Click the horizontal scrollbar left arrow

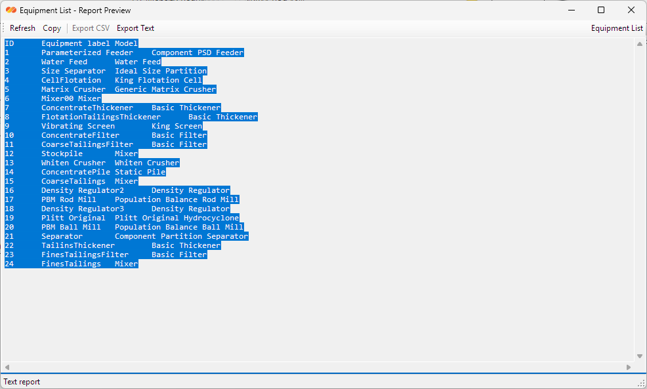(7, 367)
